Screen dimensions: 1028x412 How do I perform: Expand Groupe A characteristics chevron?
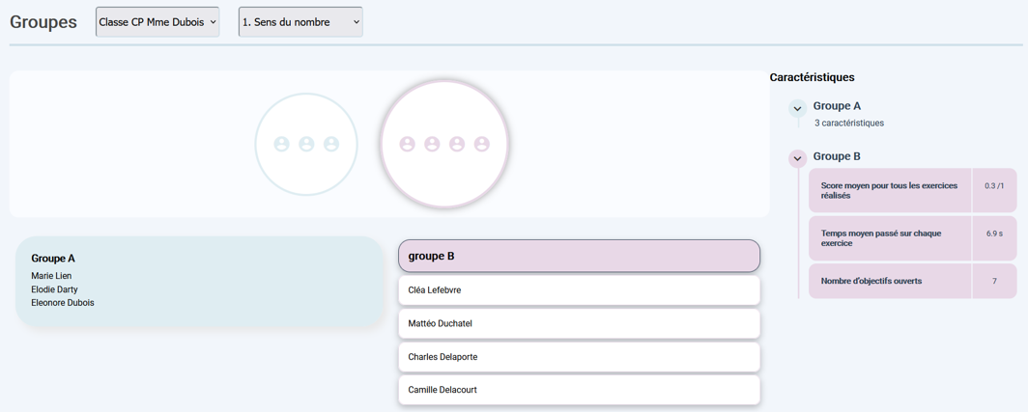[x=797, y=109]
